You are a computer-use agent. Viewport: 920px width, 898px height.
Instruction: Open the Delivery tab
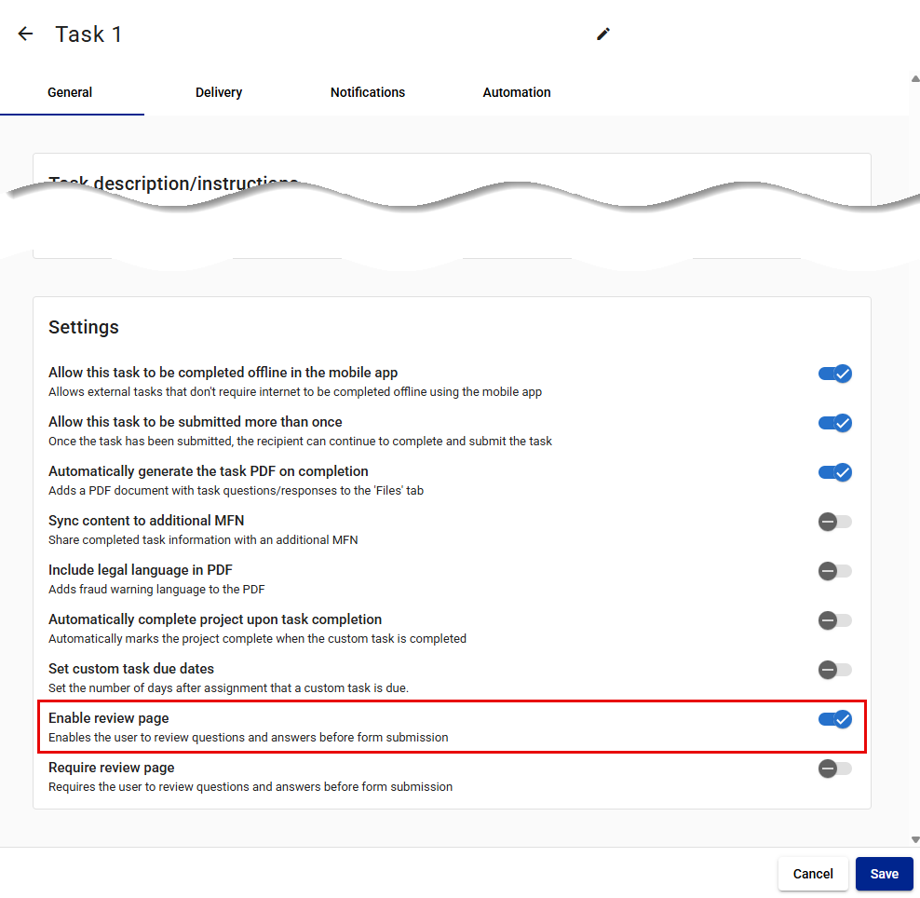pos(219,92)
